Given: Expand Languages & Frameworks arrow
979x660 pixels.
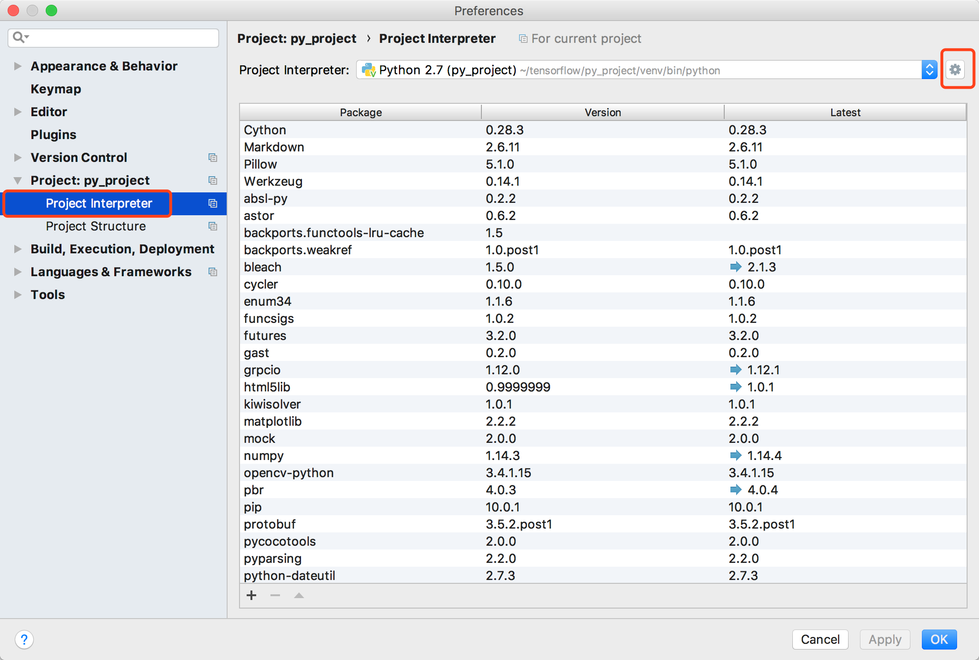Looking at the screenshot, I should coord(18,272).
